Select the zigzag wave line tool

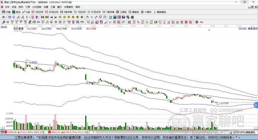click(110, 22)
